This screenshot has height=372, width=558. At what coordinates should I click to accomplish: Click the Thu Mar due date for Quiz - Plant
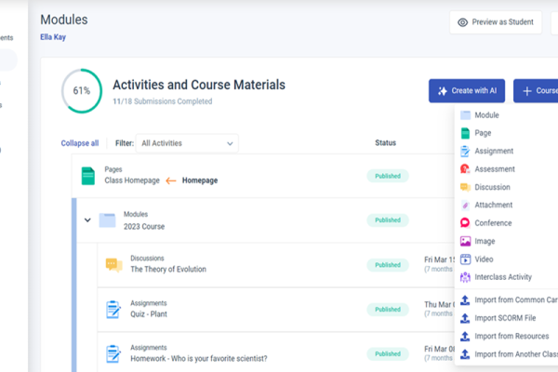tap(440, 305)
